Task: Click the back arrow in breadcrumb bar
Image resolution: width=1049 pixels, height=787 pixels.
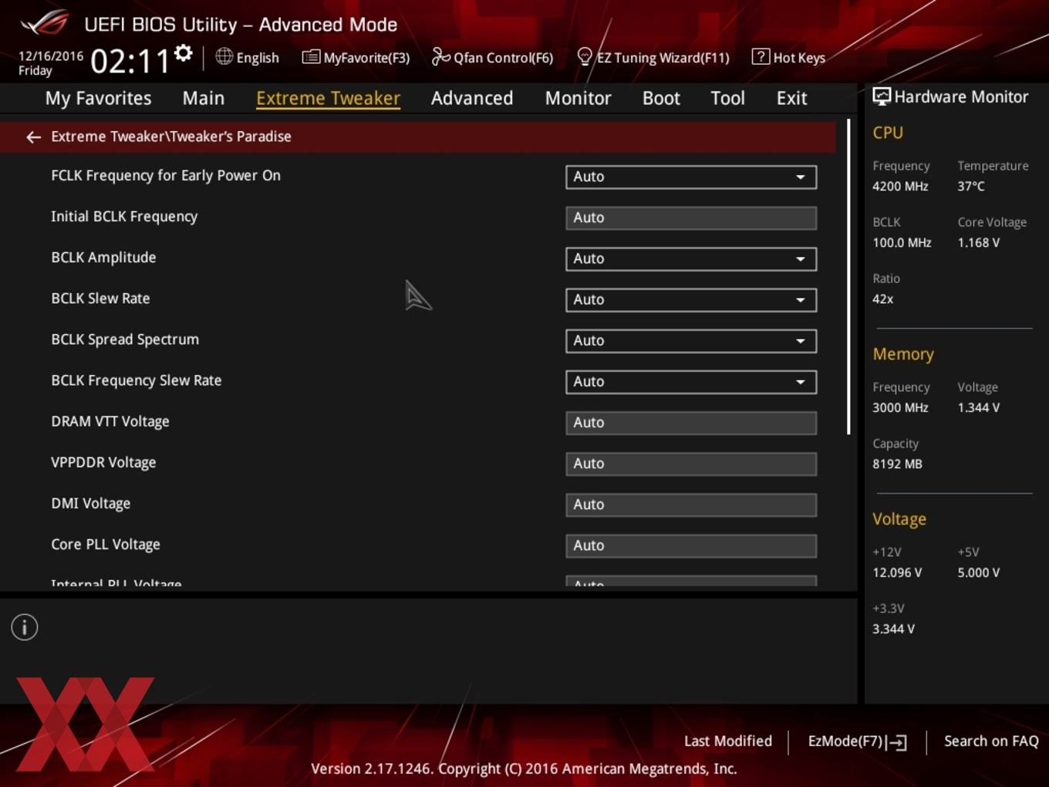Action: click(x=33, y=137)
